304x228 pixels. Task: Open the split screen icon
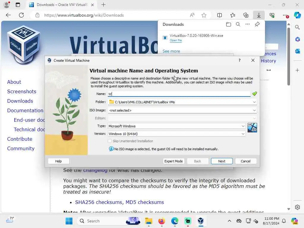(219, 15)
